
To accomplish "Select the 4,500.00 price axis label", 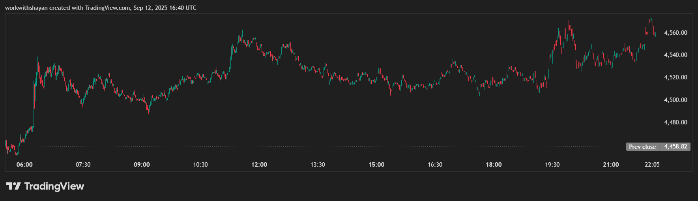I will pyautogui.click(x=676, y=100).
